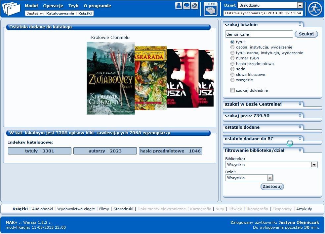Click the MAK+ folders logo icon
This screenshot has height=234, width=325.
[11, 9]
